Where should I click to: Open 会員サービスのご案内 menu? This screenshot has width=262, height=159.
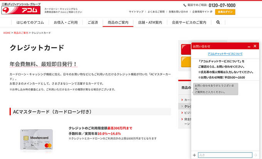tap(189, 22)
